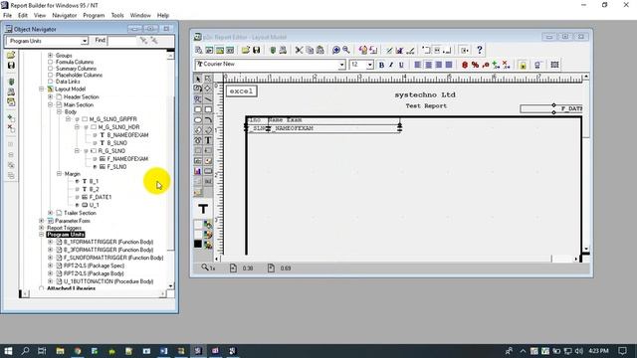Click the Print icon in Report Editor toolbar
The width and height of the screenshot is (637, 358).
[283, 50]
